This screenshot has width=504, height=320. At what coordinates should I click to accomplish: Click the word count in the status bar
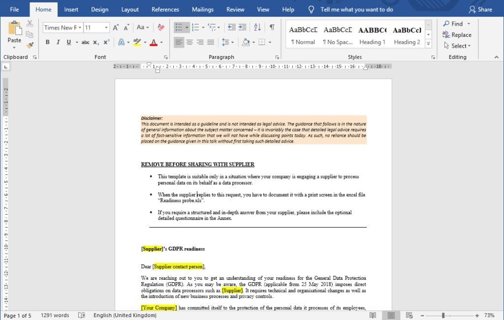click(55, 315)
